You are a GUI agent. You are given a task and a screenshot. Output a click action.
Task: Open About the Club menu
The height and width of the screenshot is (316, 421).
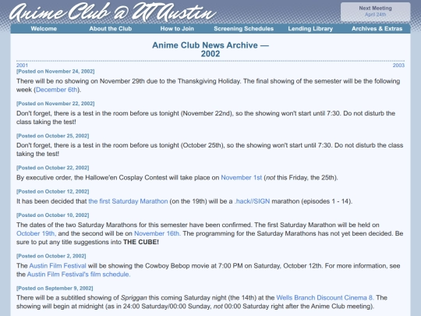[111, 29]
